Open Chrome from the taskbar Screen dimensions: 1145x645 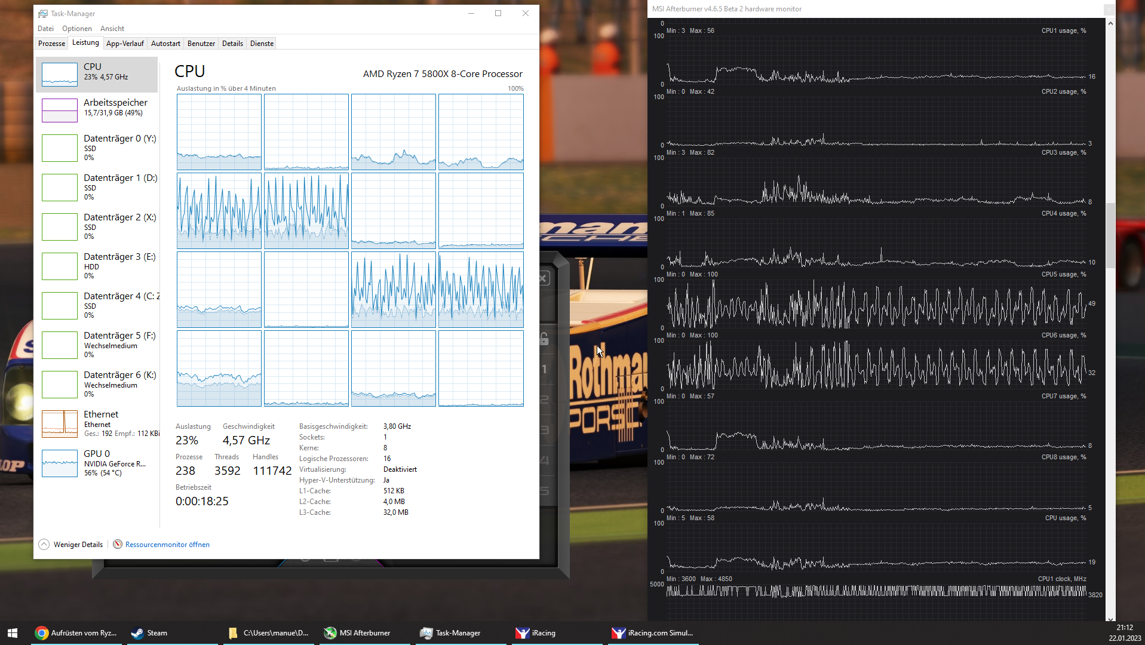pyautogui.click(x=77, y=633)
